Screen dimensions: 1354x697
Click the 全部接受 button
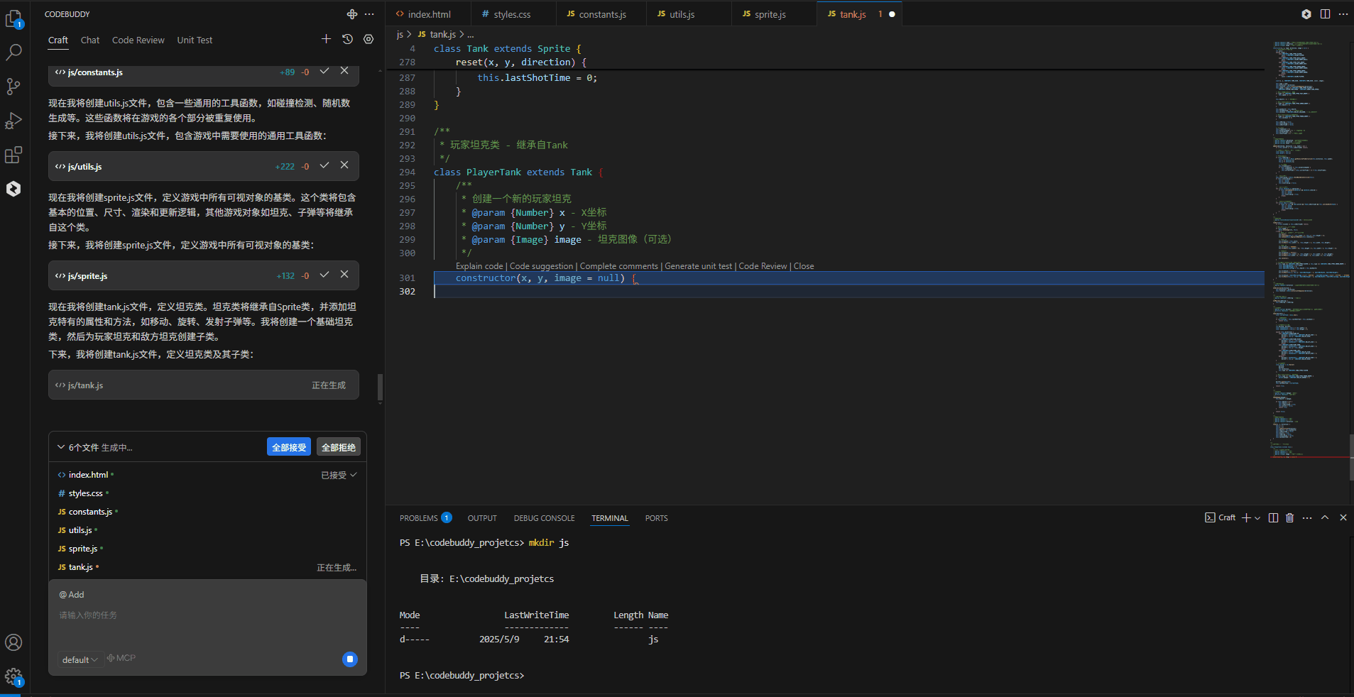point(289,447)
